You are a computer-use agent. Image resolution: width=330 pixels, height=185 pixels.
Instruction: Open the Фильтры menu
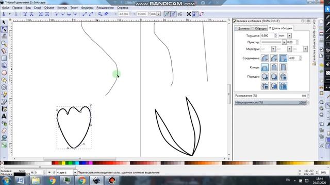point(87,8)
